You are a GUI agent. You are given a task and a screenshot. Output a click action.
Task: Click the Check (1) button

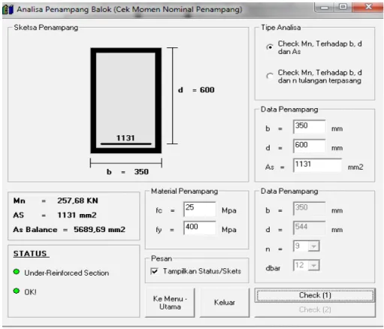pos(315,295)
